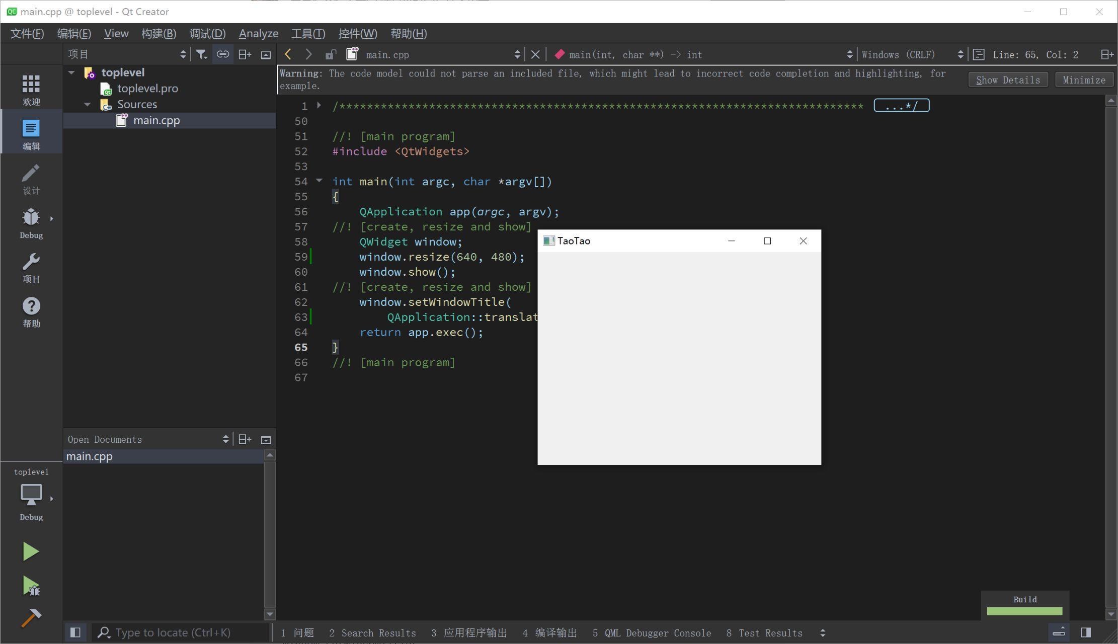Collapse the toplevel project tree
Screen dimensions: 1118x644
(71, 72)
